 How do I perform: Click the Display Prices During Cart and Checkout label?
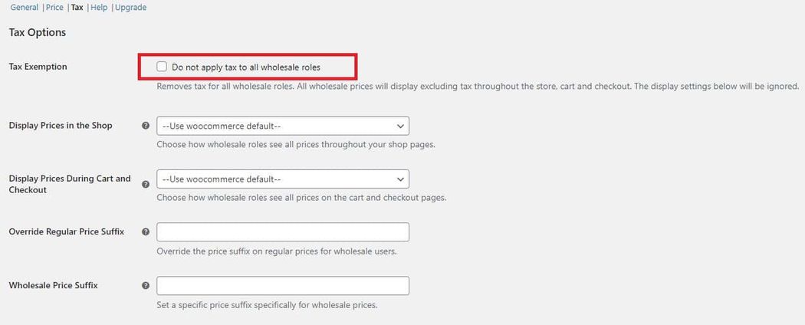70,184
